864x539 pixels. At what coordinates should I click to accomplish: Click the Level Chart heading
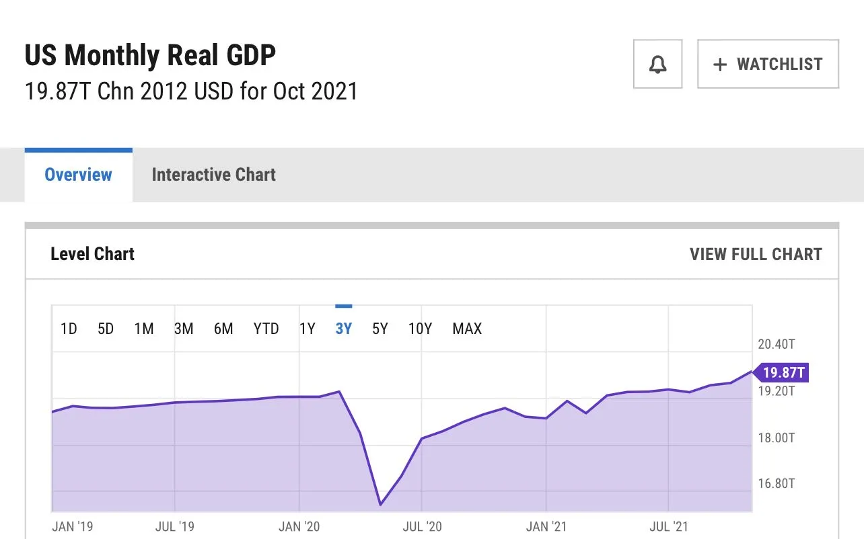tap(92, 255)
